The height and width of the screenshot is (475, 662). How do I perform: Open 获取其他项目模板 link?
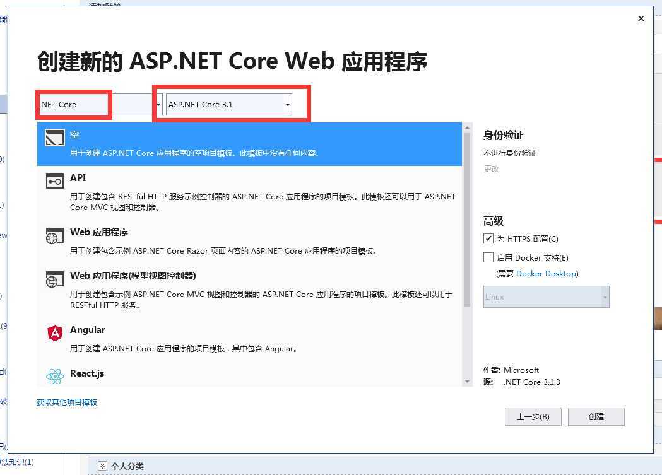tap(67, 402)
